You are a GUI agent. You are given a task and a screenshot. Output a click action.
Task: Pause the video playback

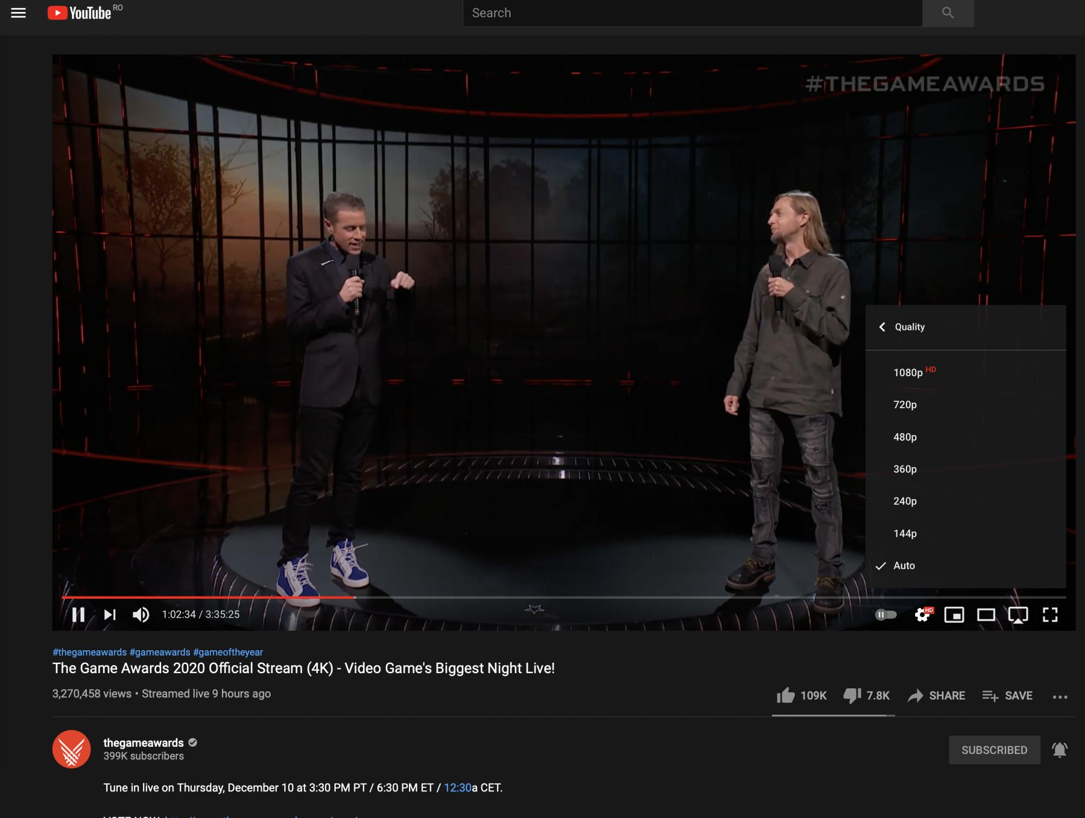[79, 614]
